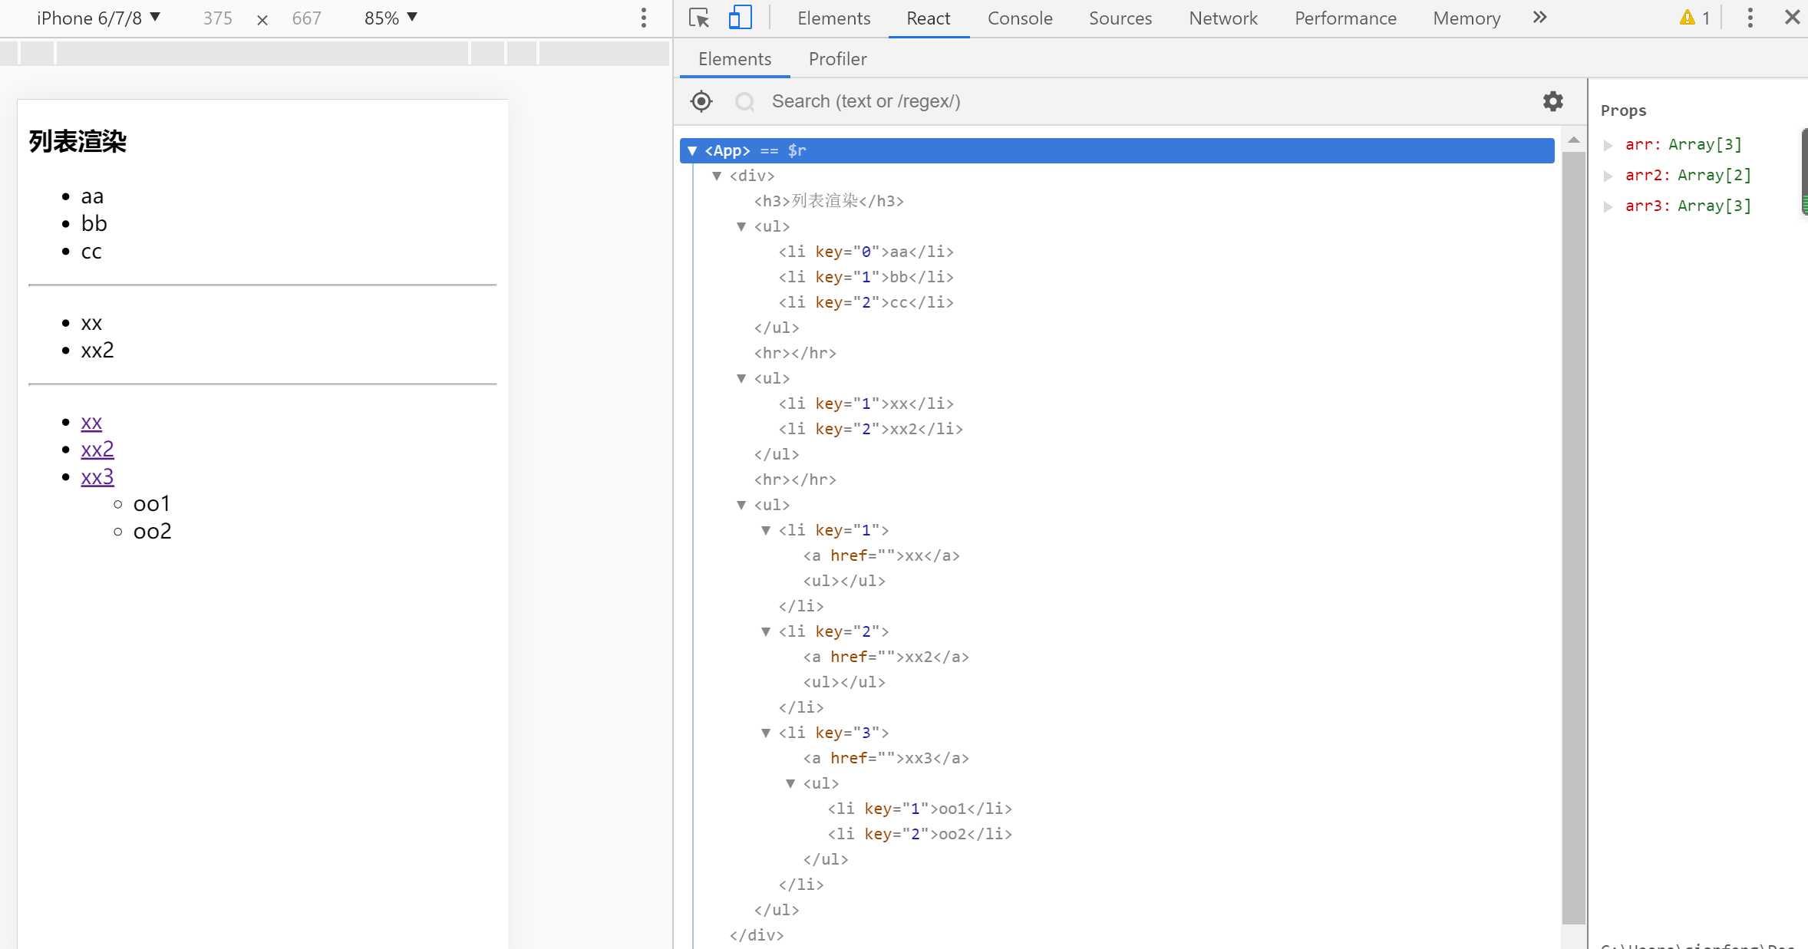Select the first hr node
The image size is (1808, 949).
[795, 353]
